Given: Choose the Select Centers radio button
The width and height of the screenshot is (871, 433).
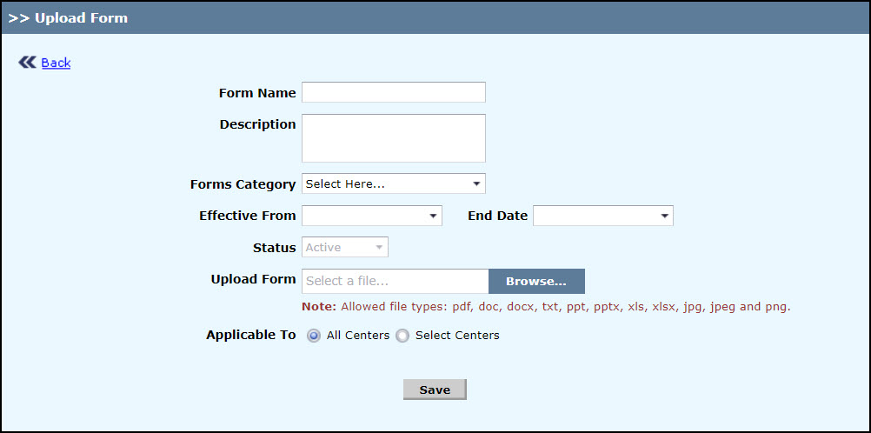Looking at the screenshot, I should point(402,336).
